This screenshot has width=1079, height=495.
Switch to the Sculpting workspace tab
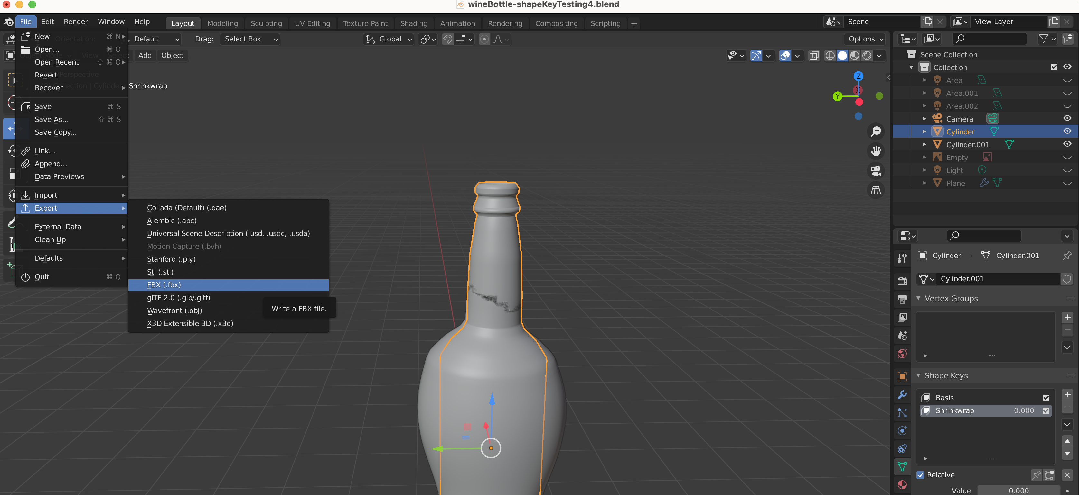click(266, 23)
